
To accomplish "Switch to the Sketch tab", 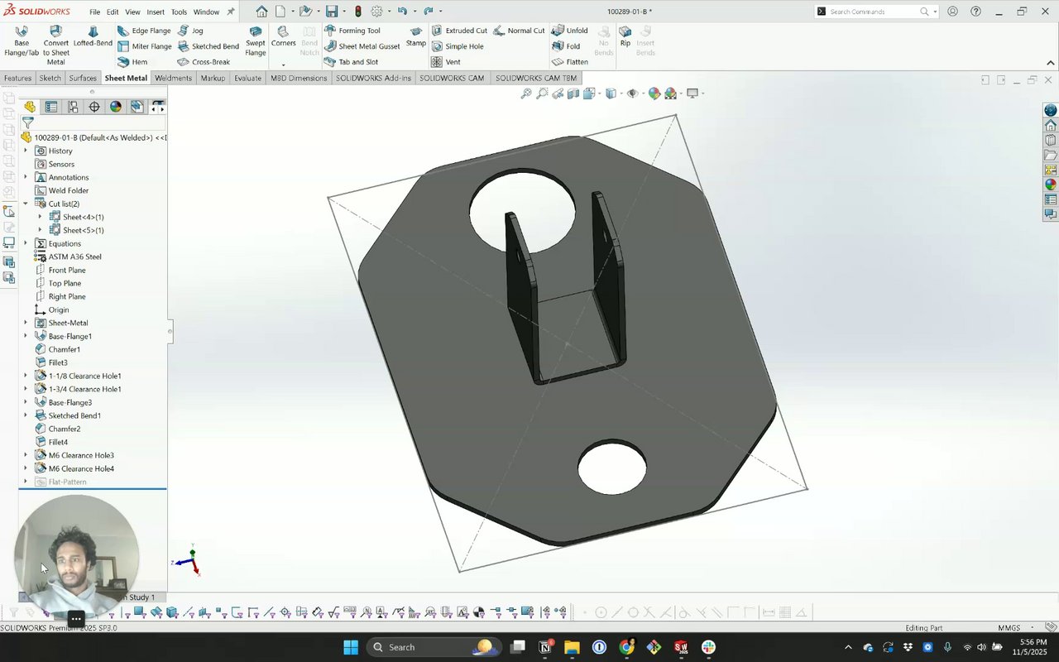I will tap(50, 78).
